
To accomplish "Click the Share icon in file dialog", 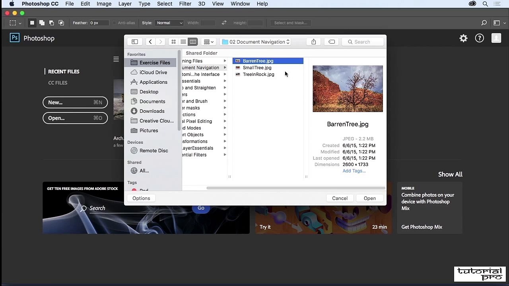I will [x=314, y=42].
